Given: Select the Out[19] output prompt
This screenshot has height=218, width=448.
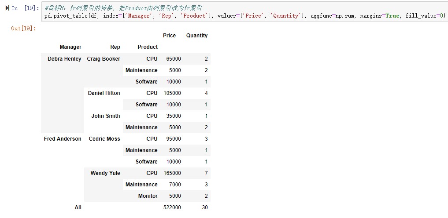Looking at the screenshot, I should click(23, 28).
